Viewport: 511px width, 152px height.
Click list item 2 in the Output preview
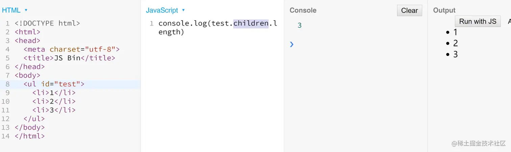click(455, 43)
